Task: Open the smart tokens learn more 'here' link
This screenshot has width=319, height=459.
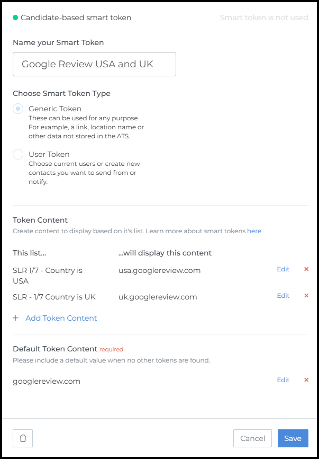Action: (254, 231)
